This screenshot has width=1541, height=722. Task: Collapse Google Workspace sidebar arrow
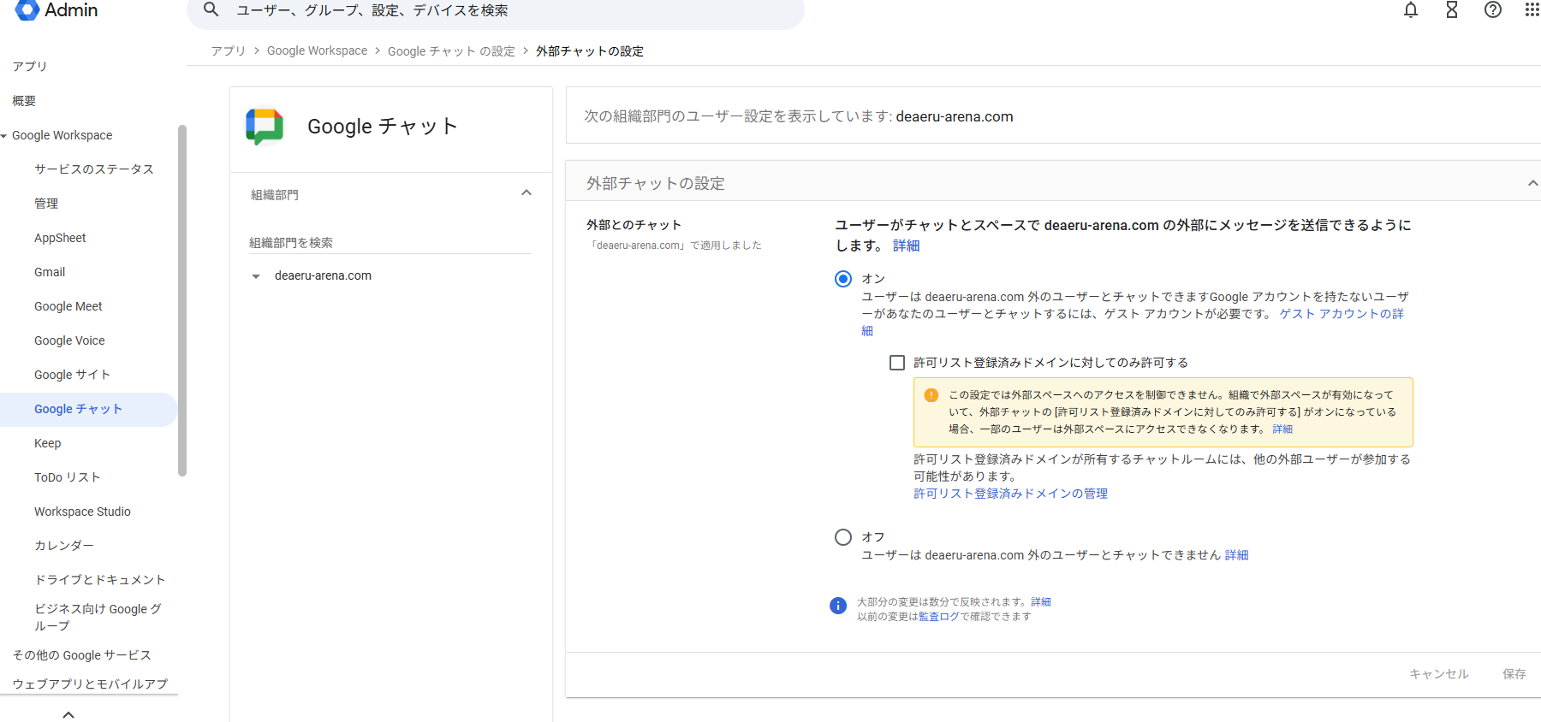(x=4, y=136)
